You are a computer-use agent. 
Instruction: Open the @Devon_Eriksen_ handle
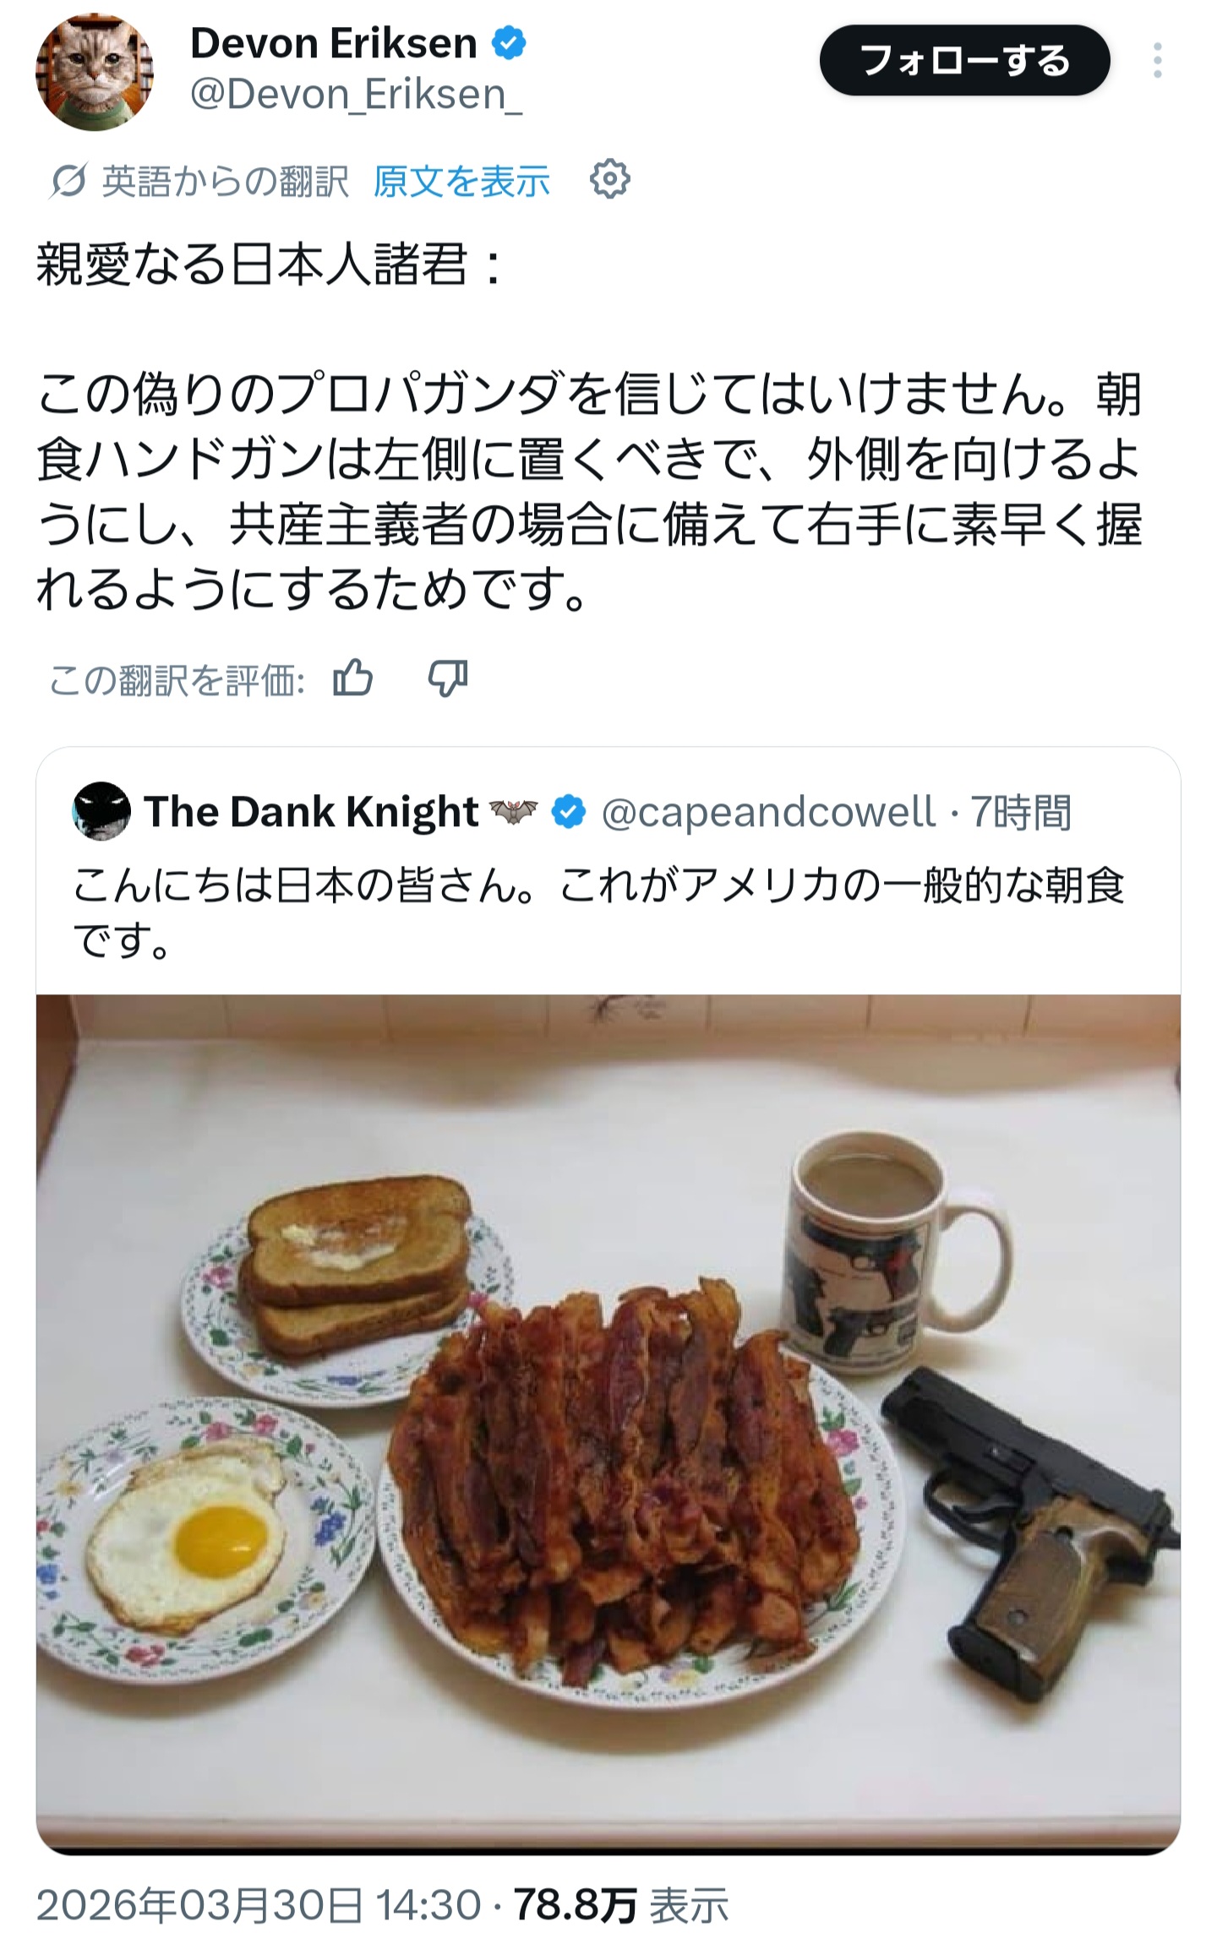click(356, 94)
